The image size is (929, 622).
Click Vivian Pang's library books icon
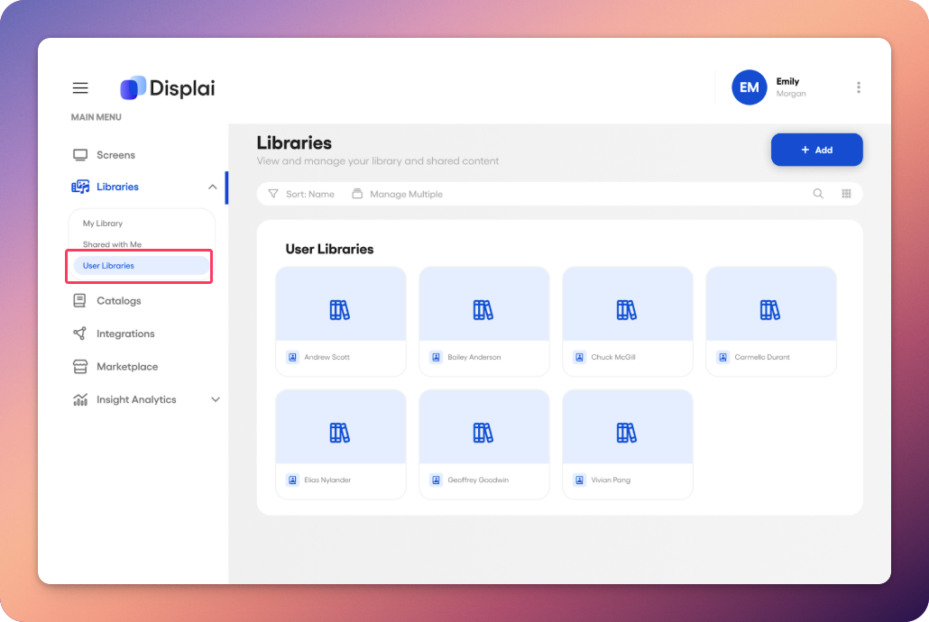coord(626,433)
